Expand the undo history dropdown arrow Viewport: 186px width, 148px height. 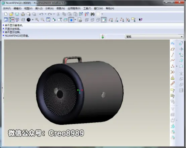pyautogui.click(x=45, y=14)
